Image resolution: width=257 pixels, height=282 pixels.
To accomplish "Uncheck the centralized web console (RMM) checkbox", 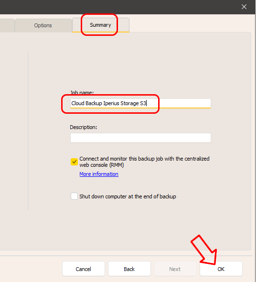I will click(74, 162).
